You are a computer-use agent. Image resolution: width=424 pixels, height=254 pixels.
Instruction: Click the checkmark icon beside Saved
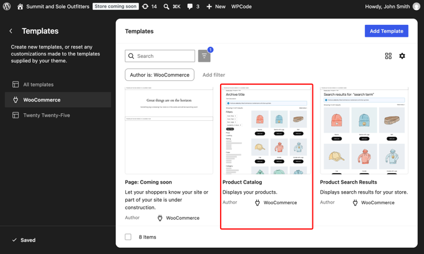point(14,240)
